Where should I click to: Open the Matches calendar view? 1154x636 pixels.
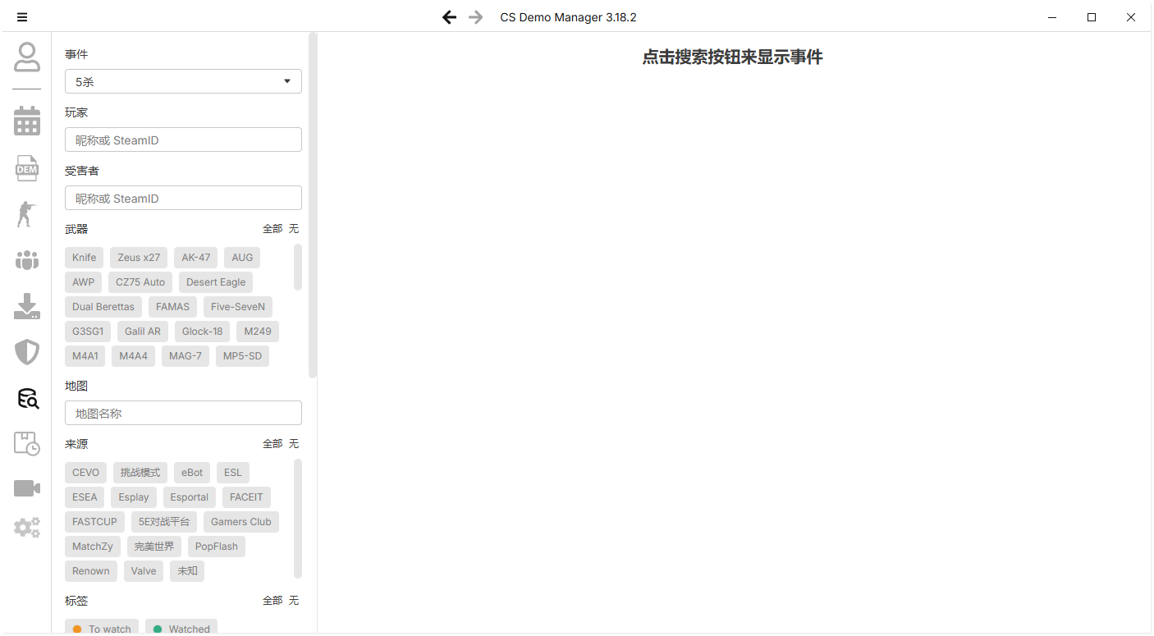(27, 121)
